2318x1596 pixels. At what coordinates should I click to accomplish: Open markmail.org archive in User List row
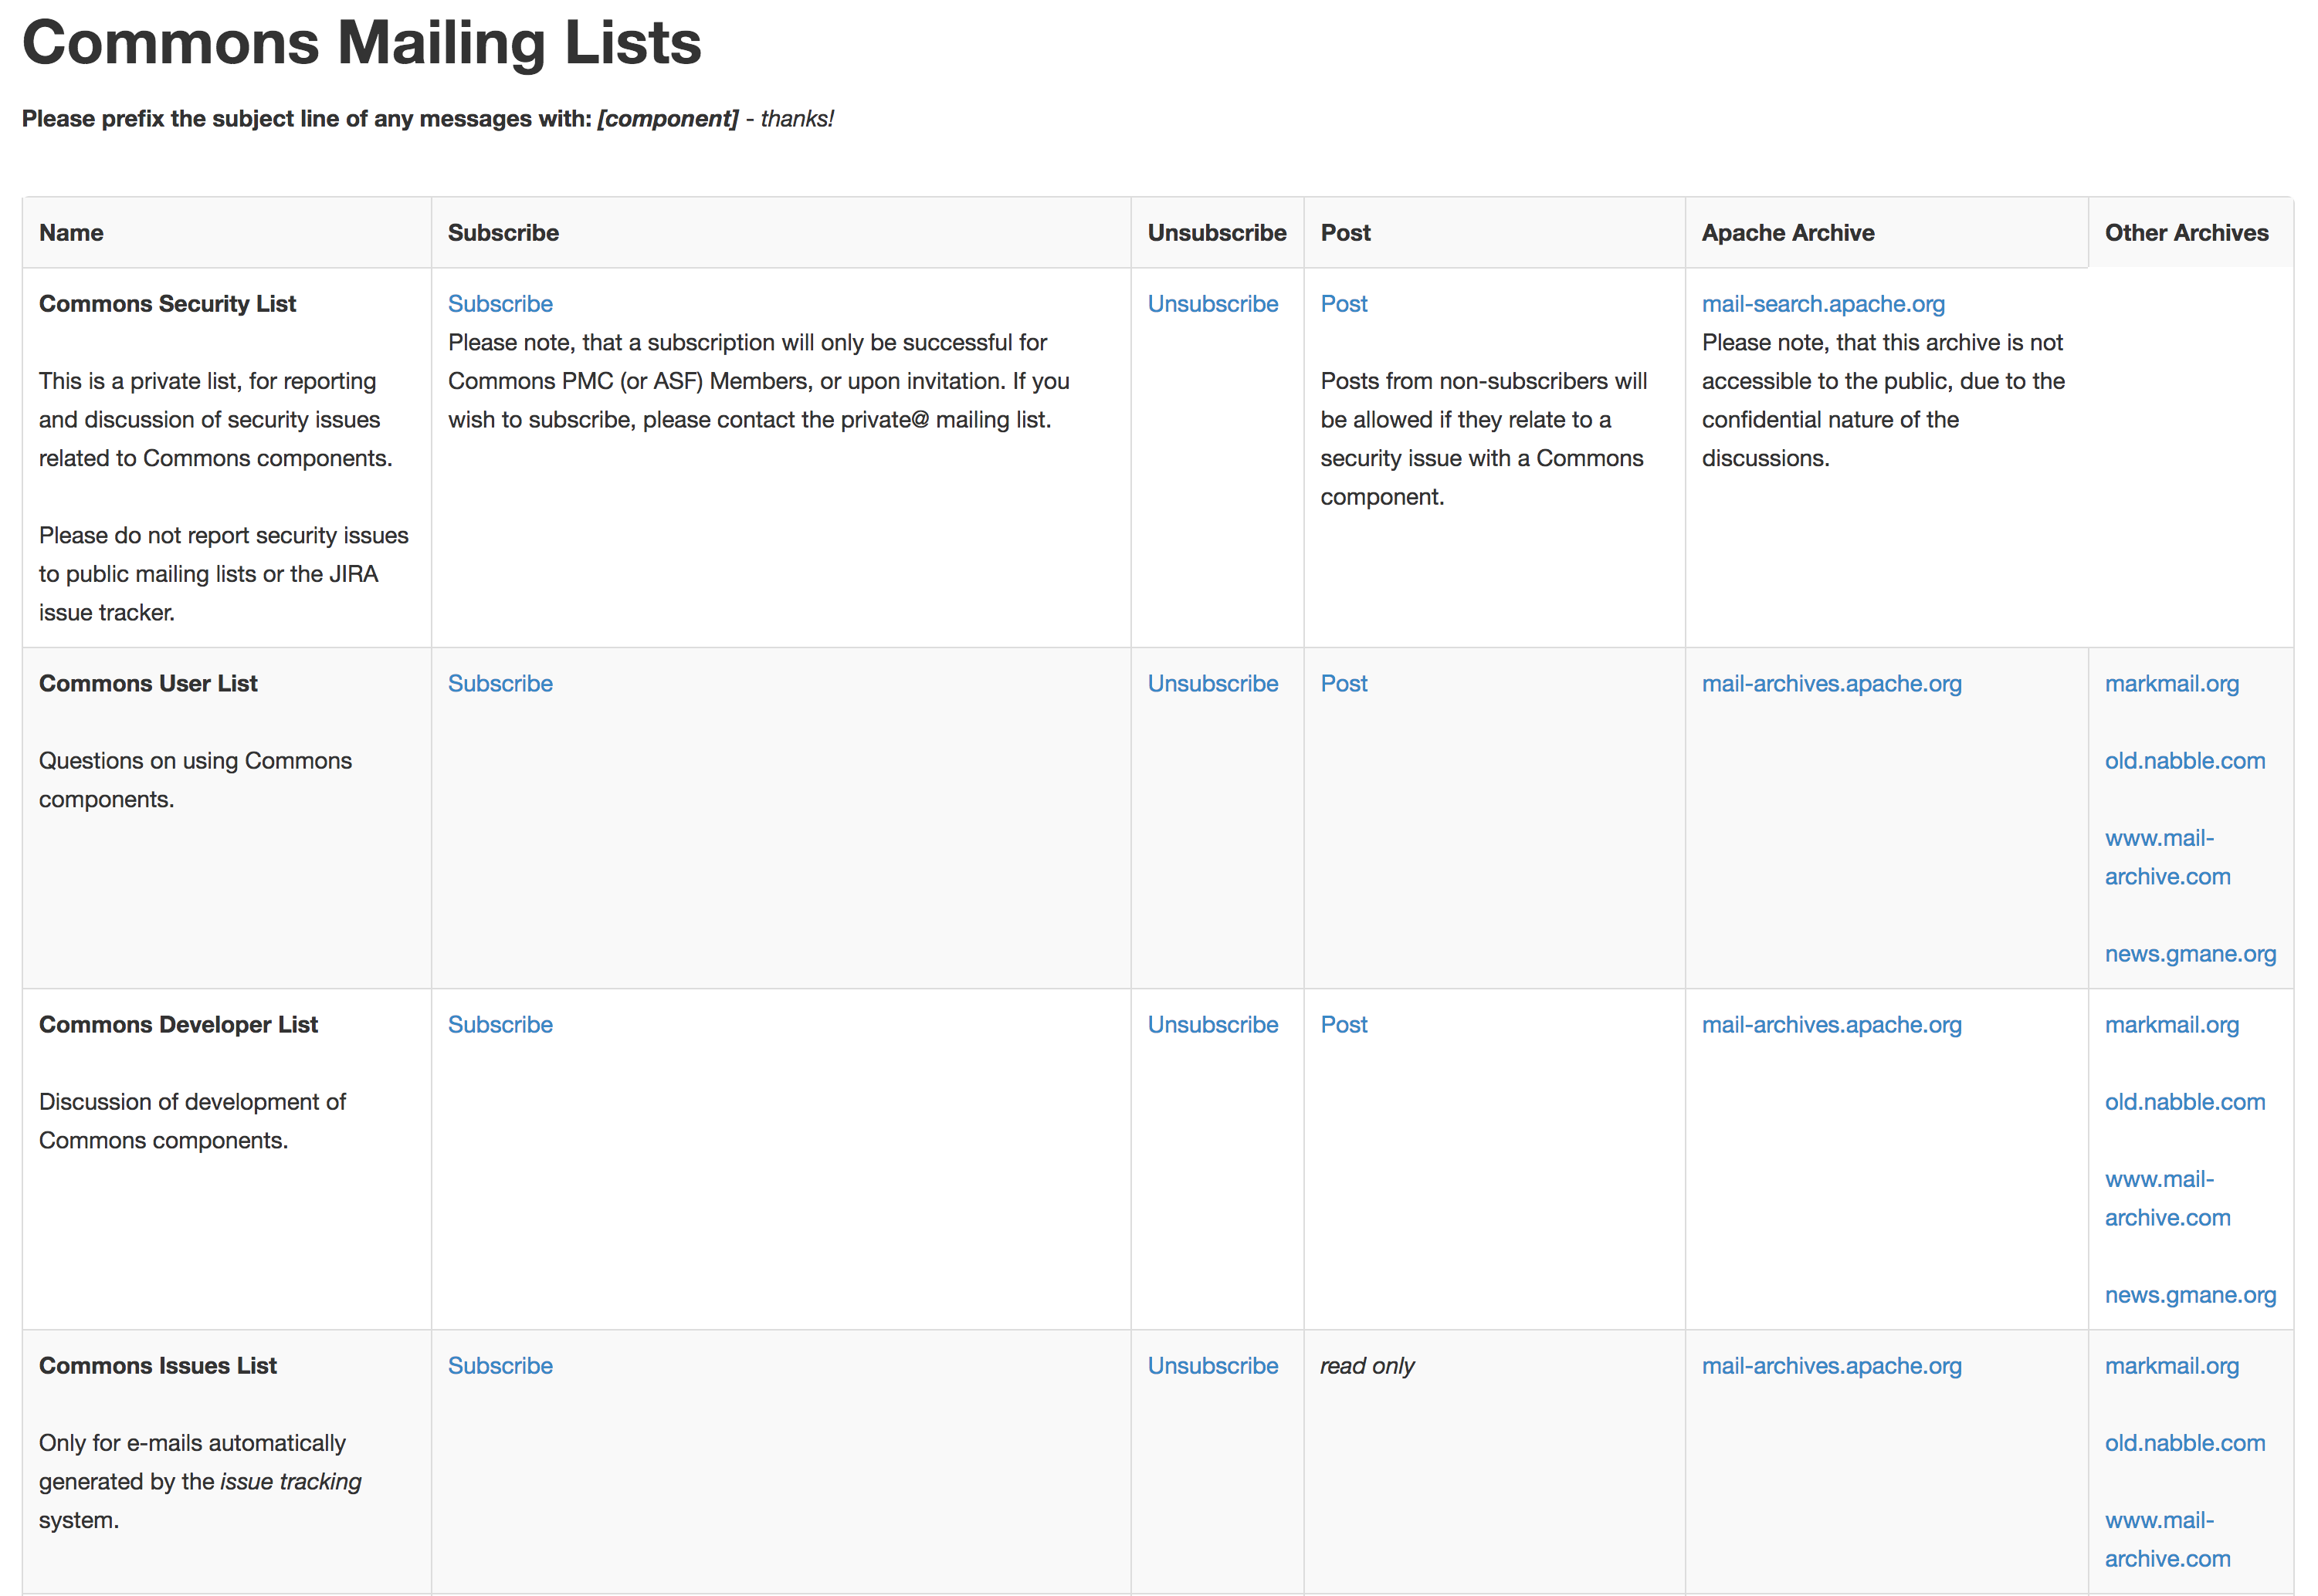[2171, 684]
